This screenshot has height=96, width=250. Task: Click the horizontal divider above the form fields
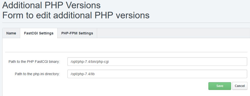[126, 52]
